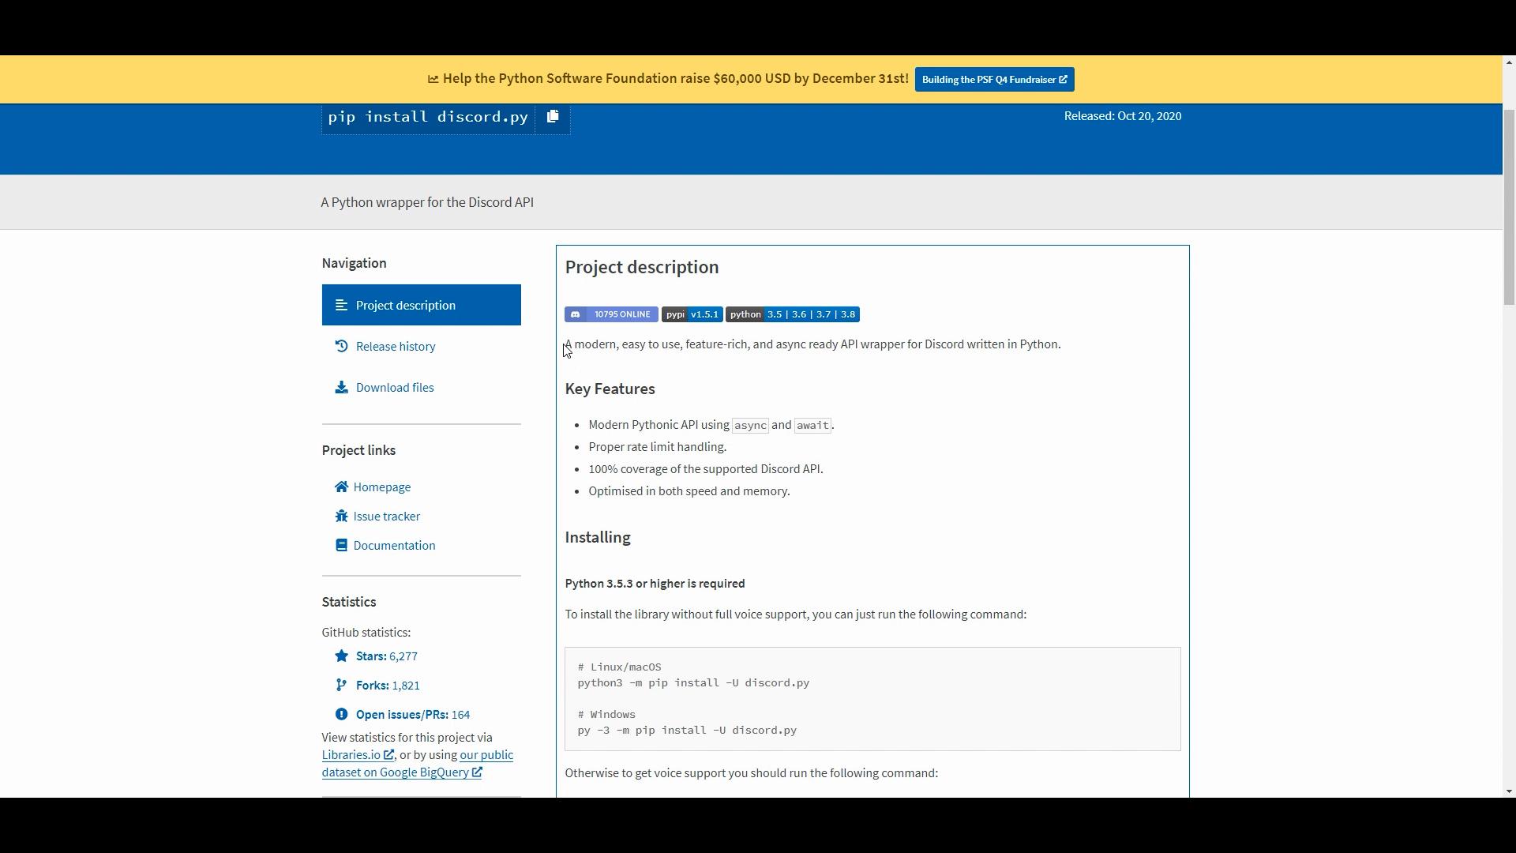
Task: Open the Download files tab
Action: click(394, 388)
